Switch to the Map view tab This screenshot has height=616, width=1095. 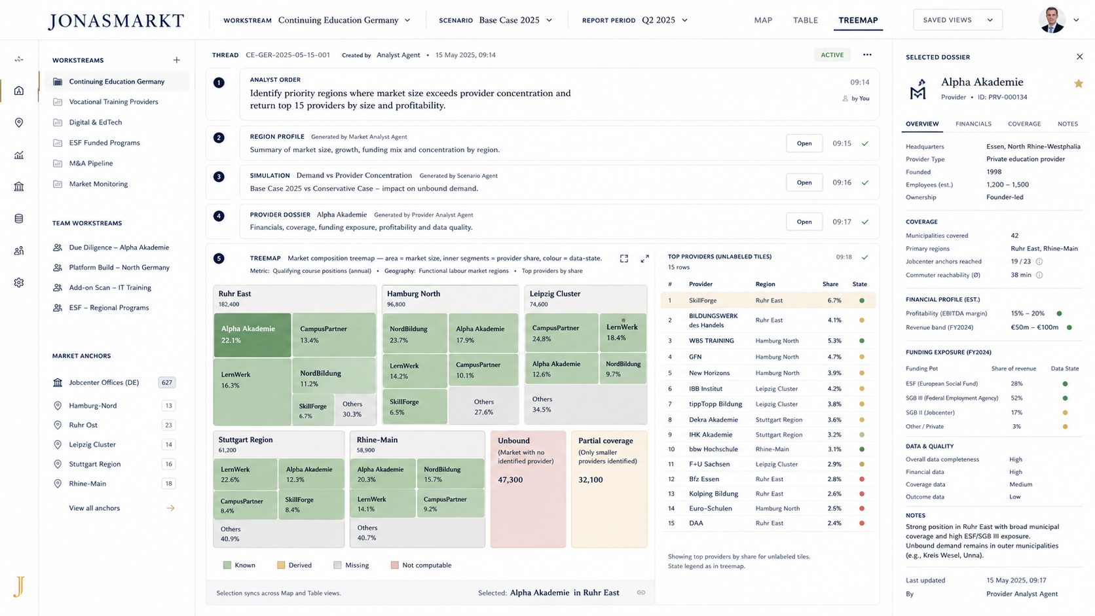point(763,20)
